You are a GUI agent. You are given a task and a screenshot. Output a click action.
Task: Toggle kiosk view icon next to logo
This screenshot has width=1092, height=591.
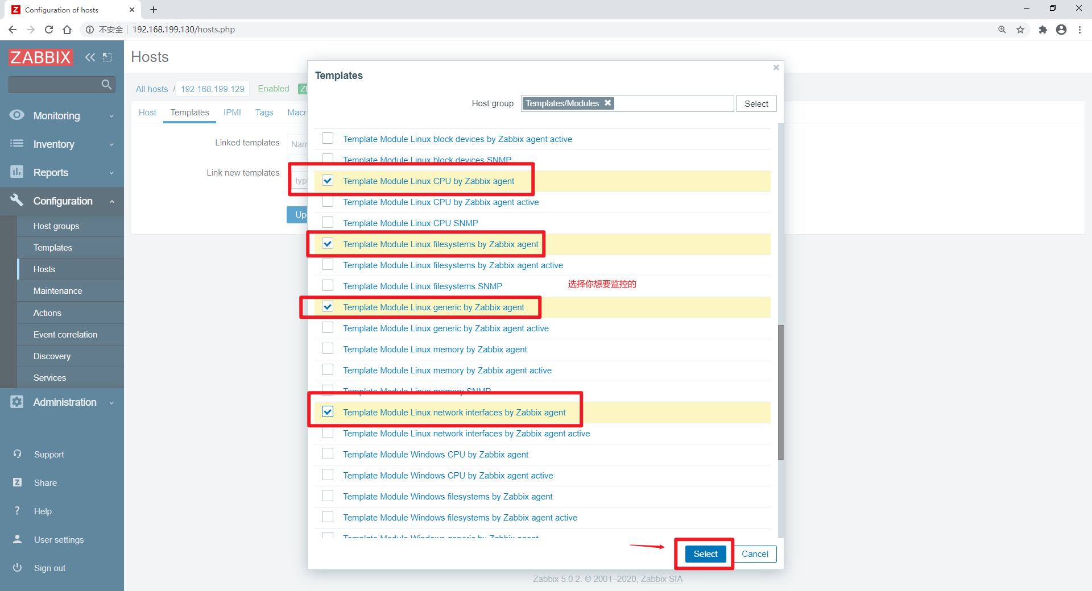(x=107, y=57)
